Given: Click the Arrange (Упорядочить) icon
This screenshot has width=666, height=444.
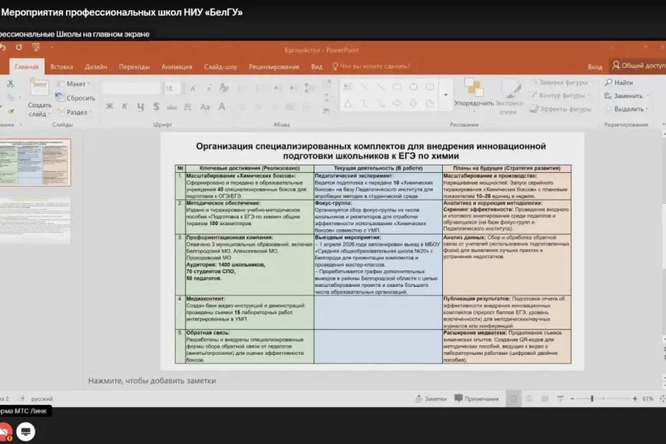Looking at the screenshot, I should pos(474,88).
